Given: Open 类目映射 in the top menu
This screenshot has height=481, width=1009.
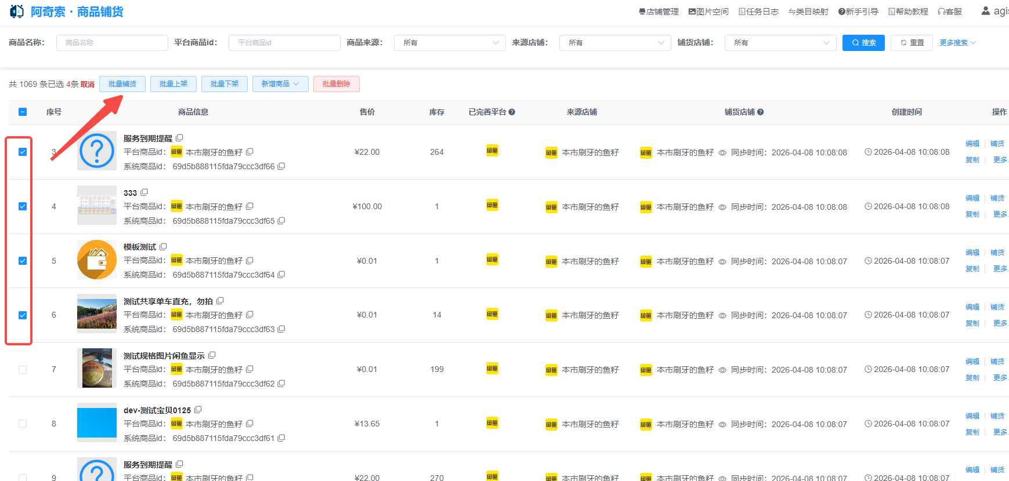Looking at the screenshot, I should (808, 12).
